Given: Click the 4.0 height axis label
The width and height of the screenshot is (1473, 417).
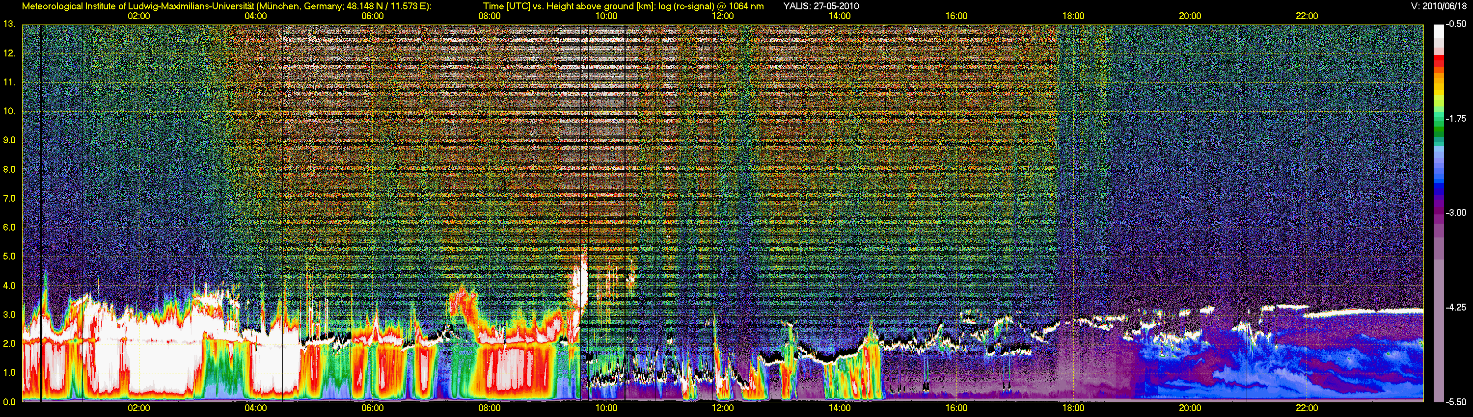Looking at the screenshot, I should point(8,286).
